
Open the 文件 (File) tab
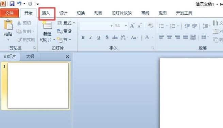tap(10, 13)
